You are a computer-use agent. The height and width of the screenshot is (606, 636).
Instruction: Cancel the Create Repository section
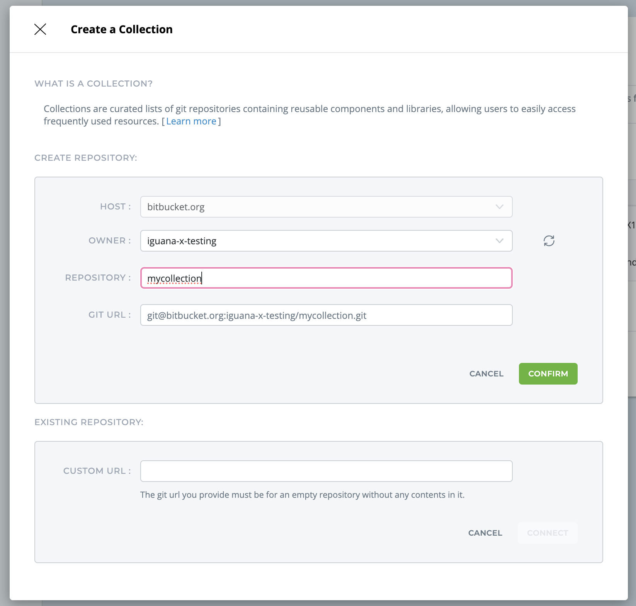[486, 374]
